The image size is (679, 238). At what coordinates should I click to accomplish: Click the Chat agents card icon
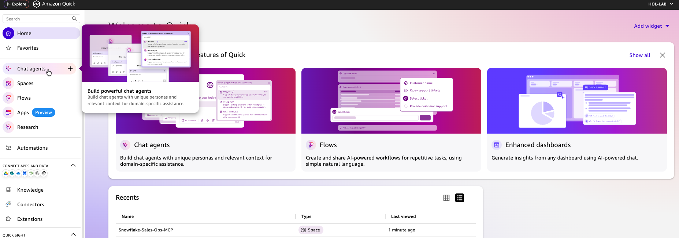click(125, 145)
